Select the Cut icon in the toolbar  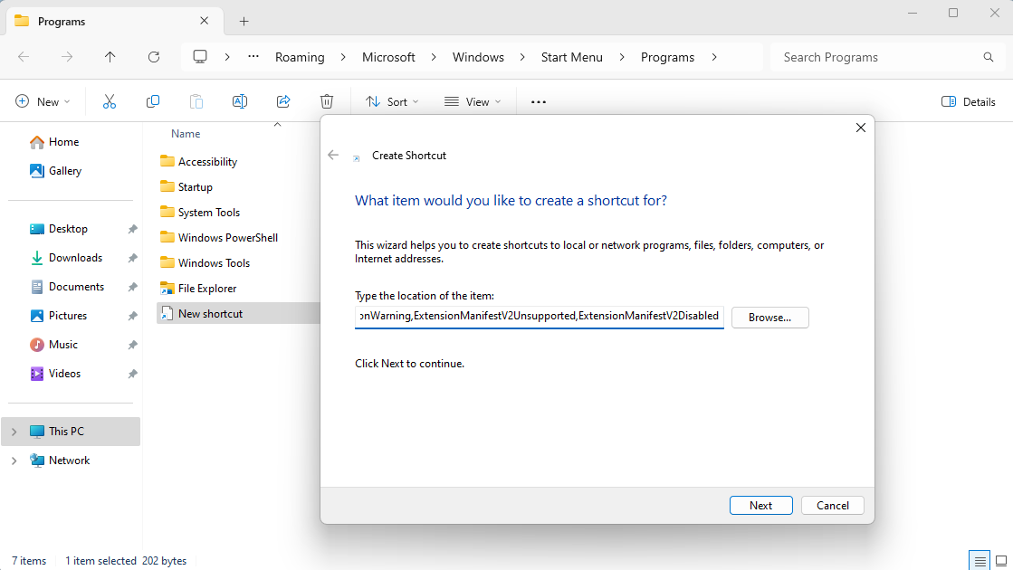click(x=109, y=101)
